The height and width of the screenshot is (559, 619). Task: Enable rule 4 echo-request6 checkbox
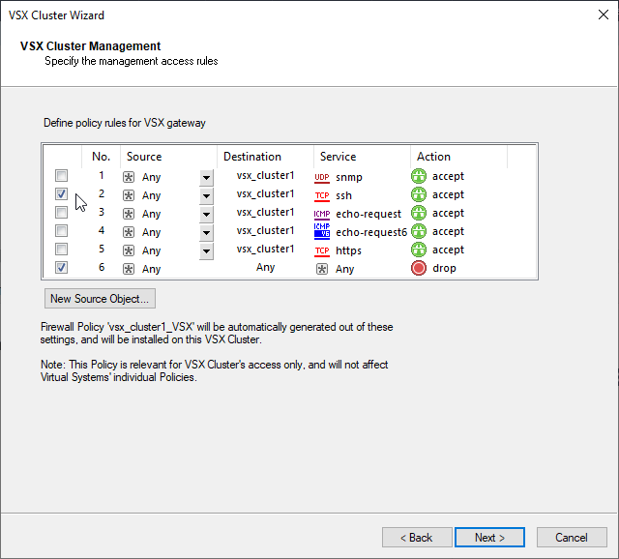(61, 230)
